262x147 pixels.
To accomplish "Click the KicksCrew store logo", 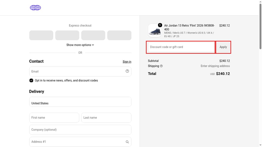I will pos(35,8).
